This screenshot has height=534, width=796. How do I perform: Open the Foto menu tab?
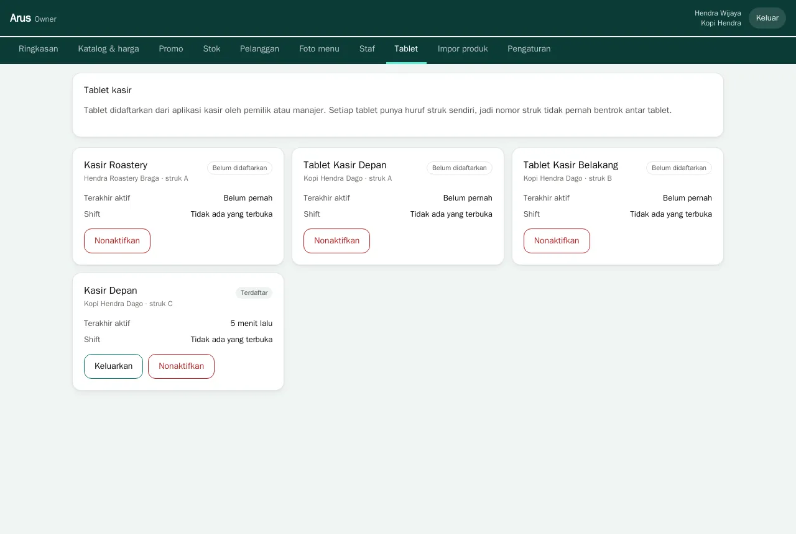(319, 49)
